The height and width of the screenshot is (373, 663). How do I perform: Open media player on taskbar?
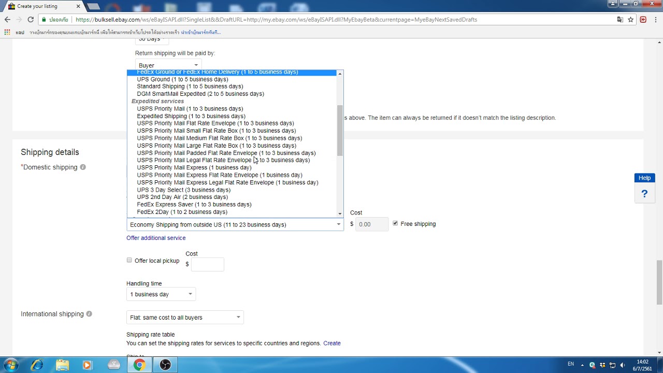click(x=87, y=365)
